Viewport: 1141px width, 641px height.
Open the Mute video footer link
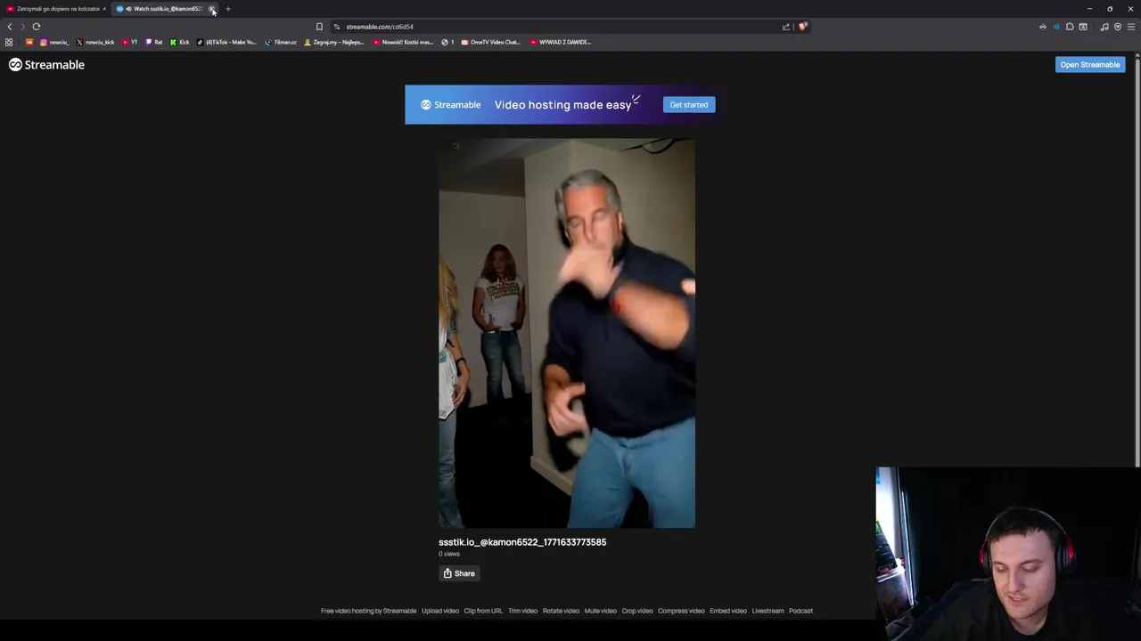(600, 611)
